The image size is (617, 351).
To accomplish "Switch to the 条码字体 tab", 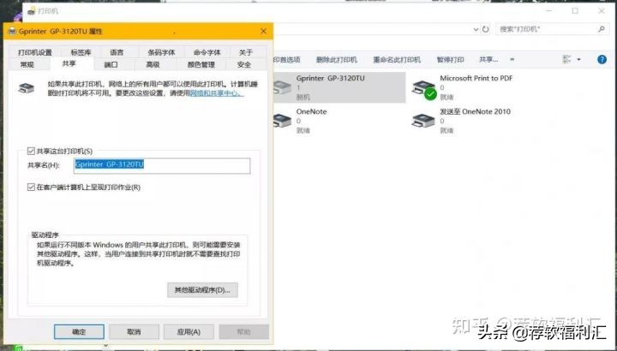I will (x=161, y=52).
